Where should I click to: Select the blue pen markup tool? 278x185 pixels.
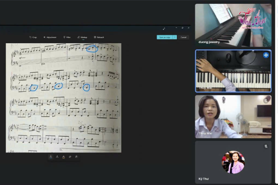coord(51,157)
